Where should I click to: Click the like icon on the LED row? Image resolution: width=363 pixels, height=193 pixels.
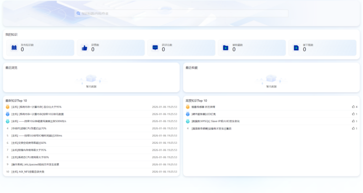pyautogui.click(x=353, y=114)
